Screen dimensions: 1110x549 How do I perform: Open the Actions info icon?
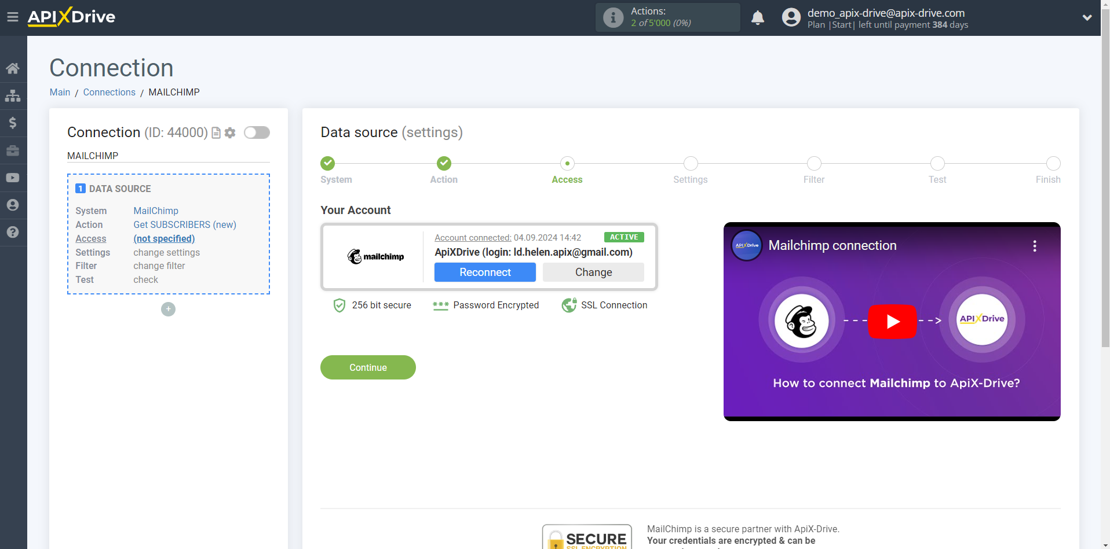(613, 17)
